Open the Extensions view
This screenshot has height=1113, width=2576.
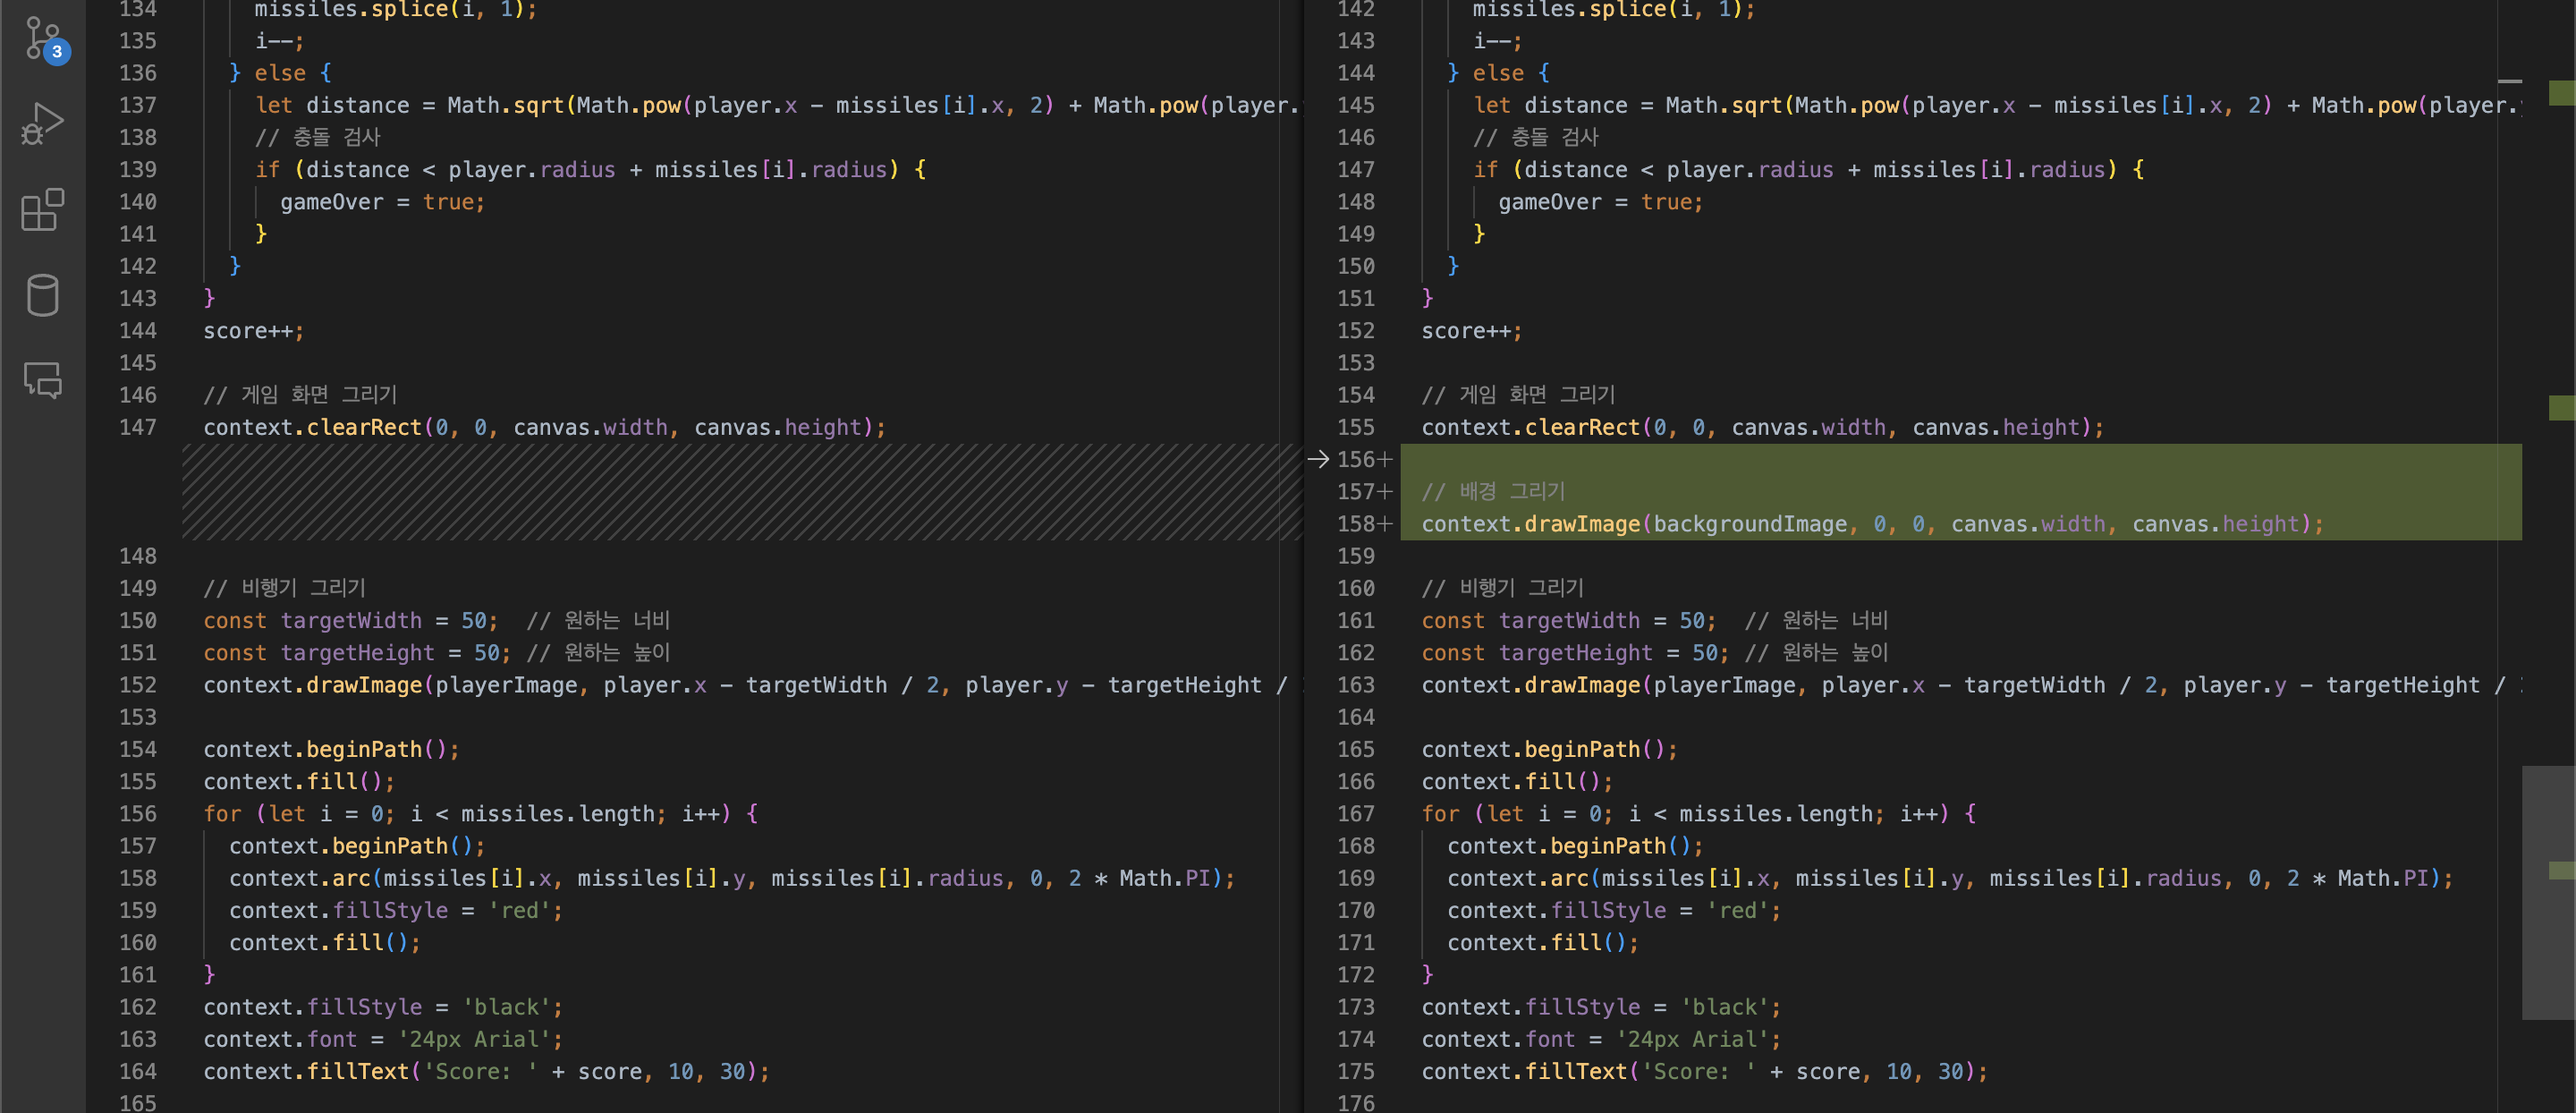[43, 209]
